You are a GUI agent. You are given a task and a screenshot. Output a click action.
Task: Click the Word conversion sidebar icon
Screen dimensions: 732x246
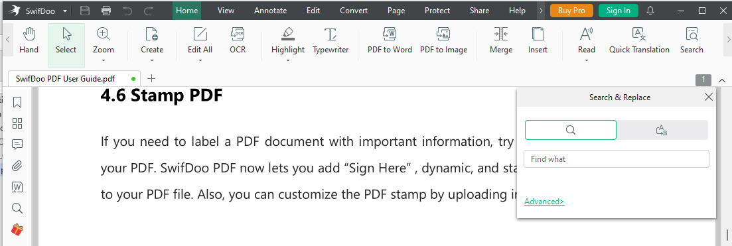(x=17, y=187)
